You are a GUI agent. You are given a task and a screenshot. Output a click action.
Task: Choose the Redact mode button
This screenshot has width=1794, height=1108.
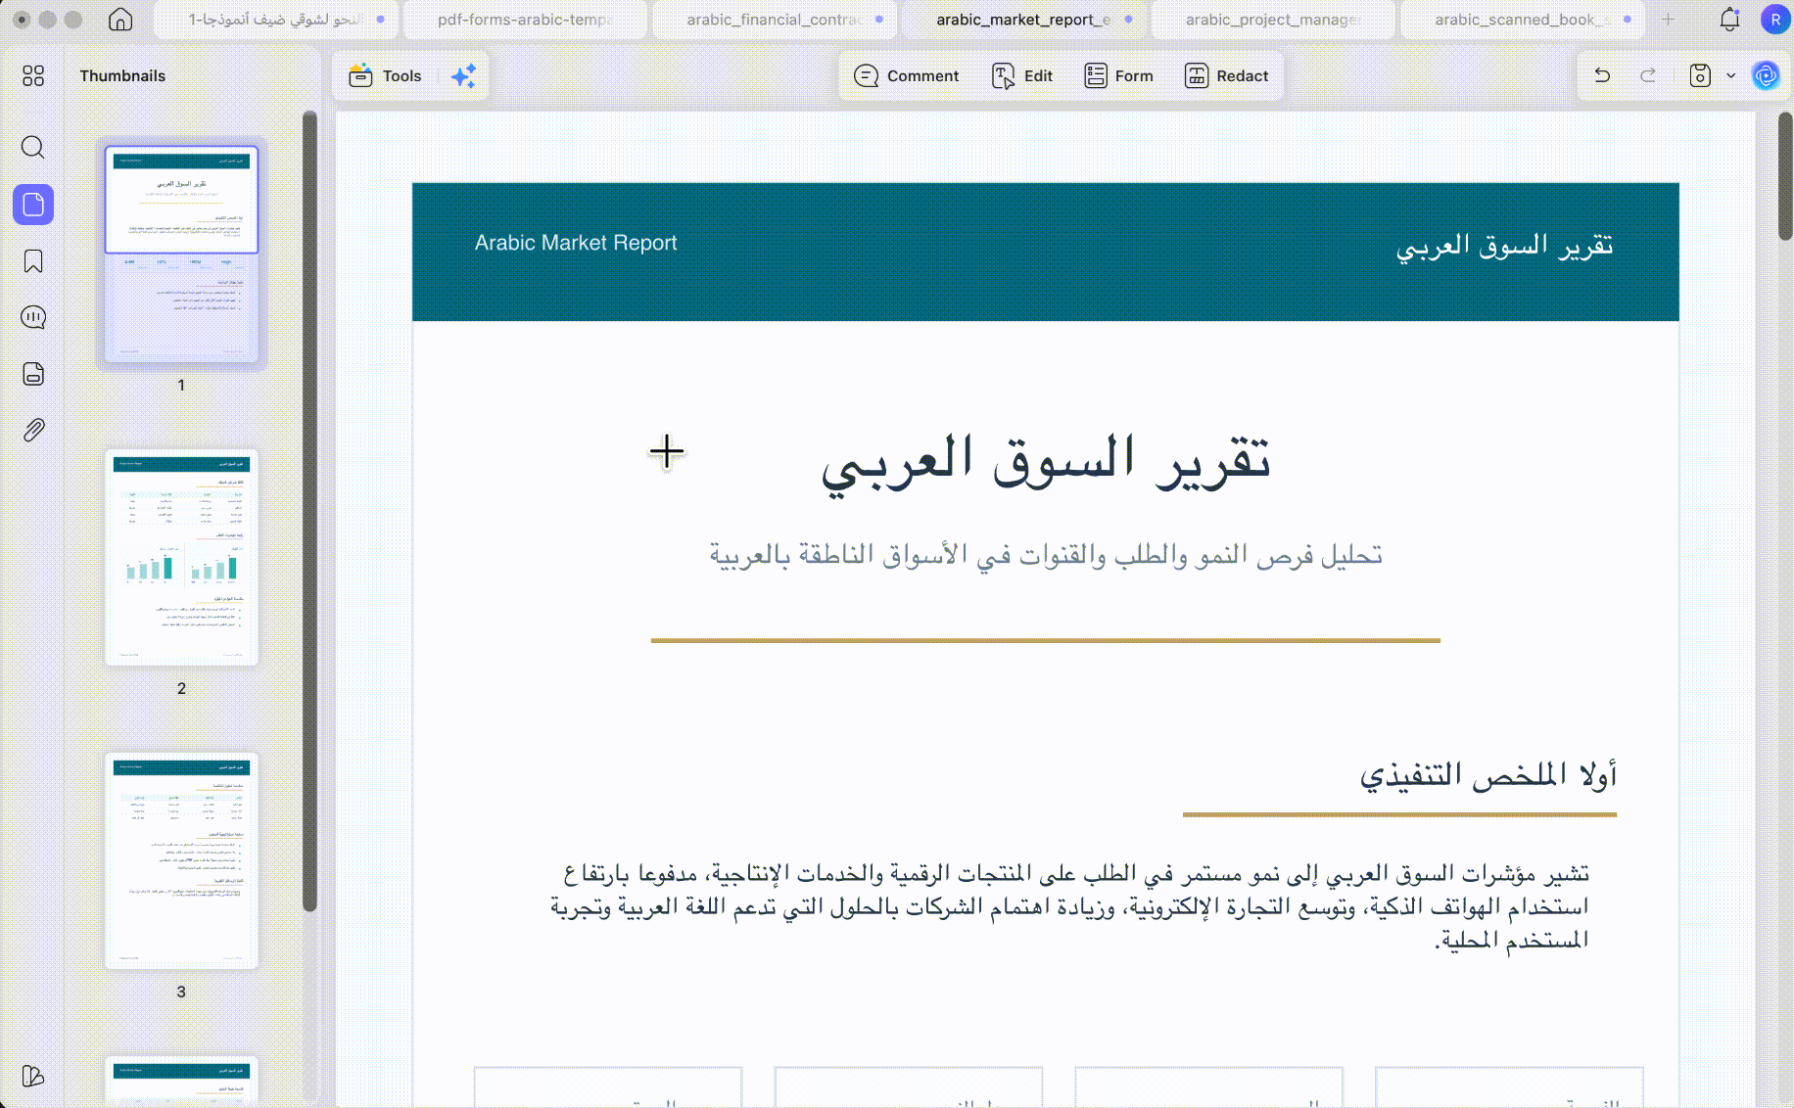coord(1227,75)
